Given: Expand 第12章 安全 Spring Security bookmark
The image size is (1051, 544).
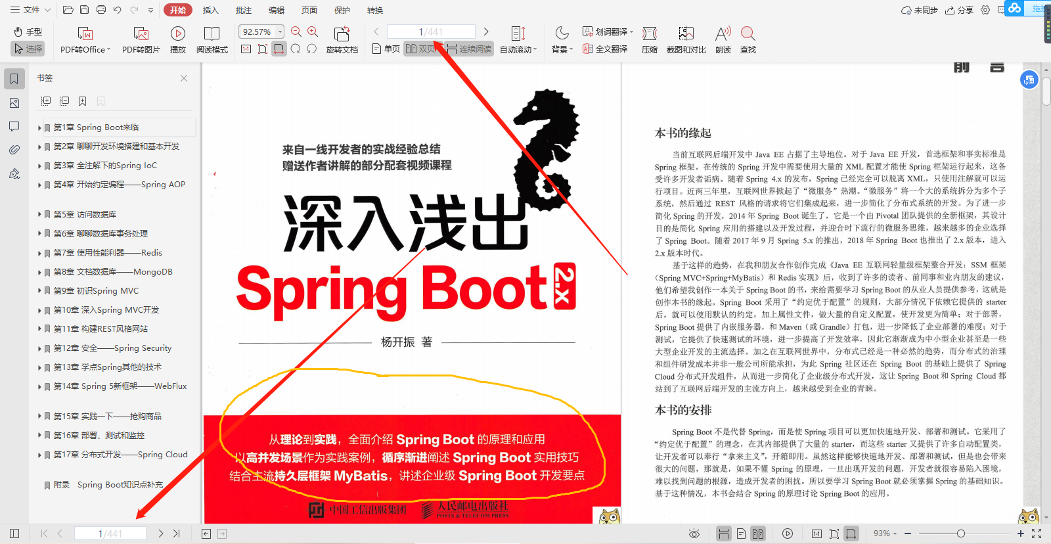Looking at the screenshot, I should pyautogui.click(x=39, y=348).
